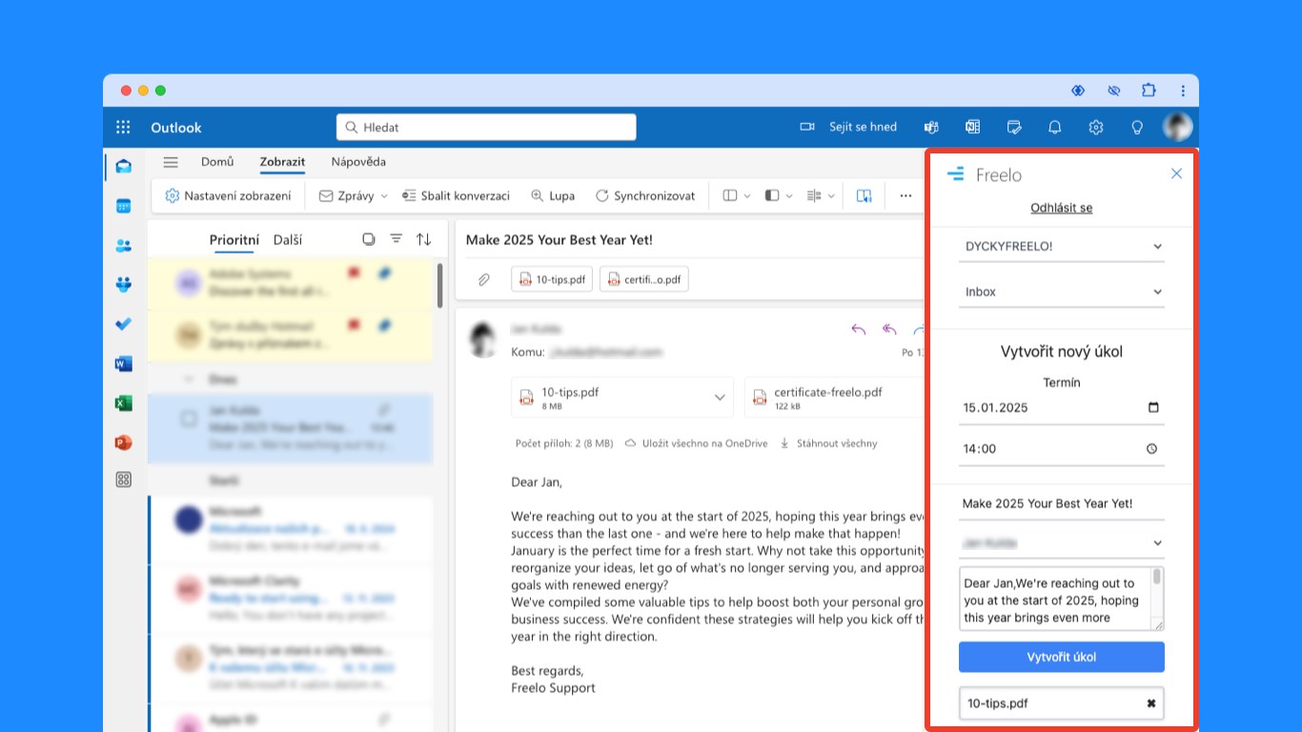Open dropdown arrow on 10-tips.pdf attachment
Viewport: 1302px width, 732px height.
pos(720,397)
